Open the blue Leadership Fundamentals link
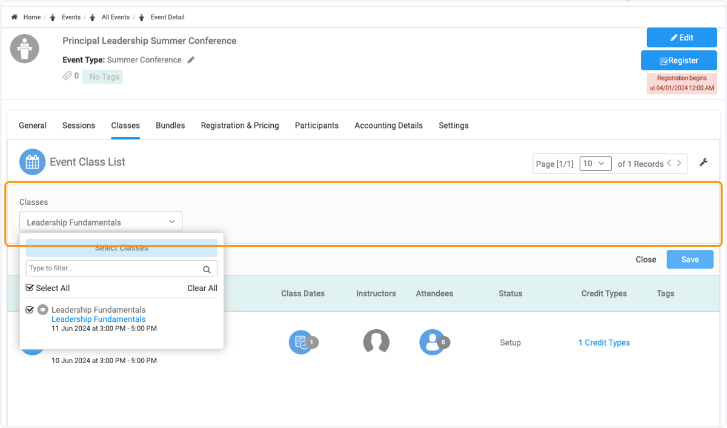Screen dimensions: 727x428 [98, 319]
